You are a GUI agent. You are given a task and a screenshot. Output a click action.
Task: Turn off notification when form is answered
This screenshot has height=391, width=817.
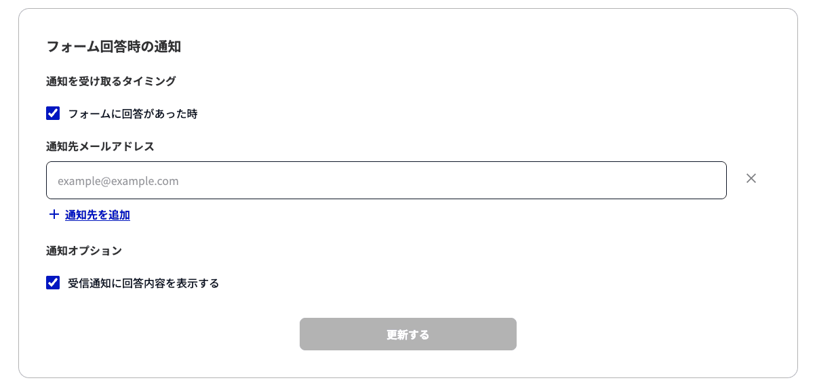coord(53,113)
